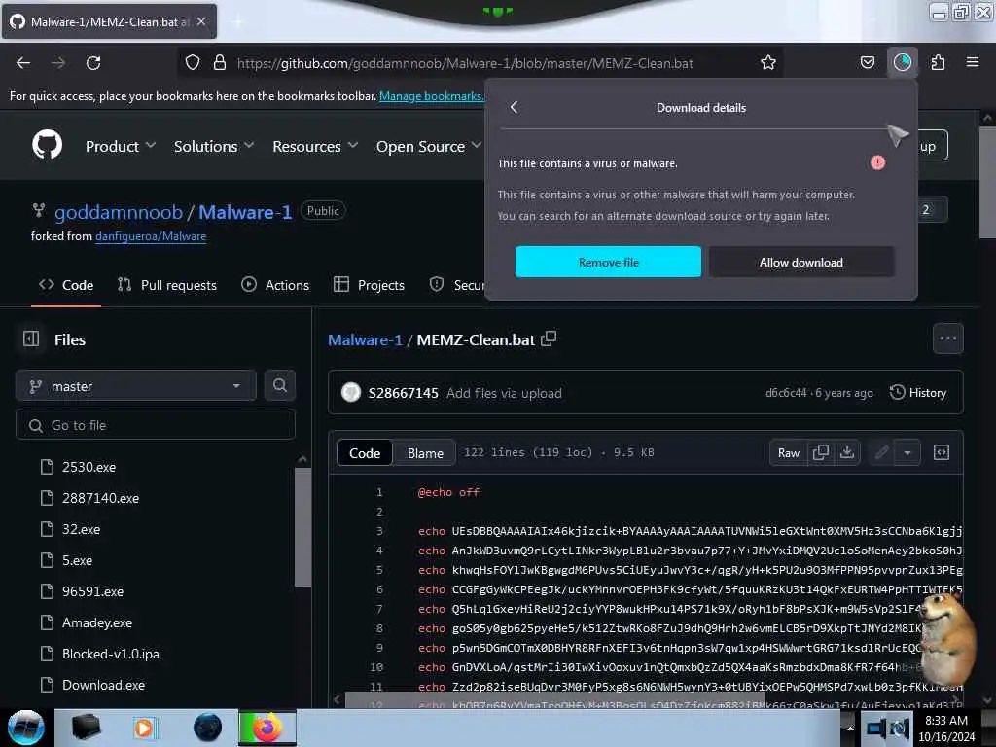Collapse the Files tree side panel

(x=31, y=339)
